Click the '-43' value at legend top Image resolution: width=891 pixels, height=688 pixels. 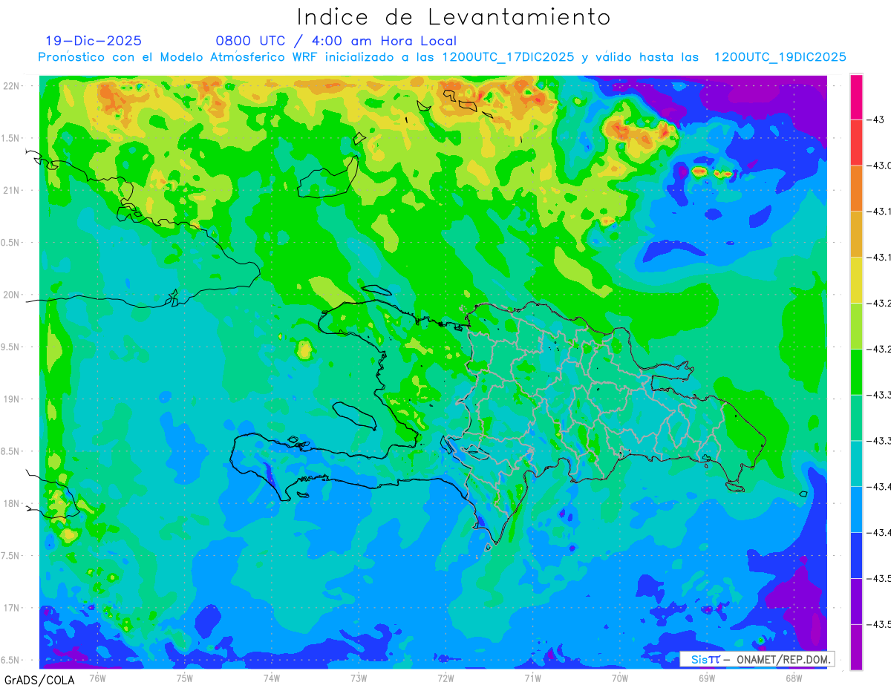[876, 119]
